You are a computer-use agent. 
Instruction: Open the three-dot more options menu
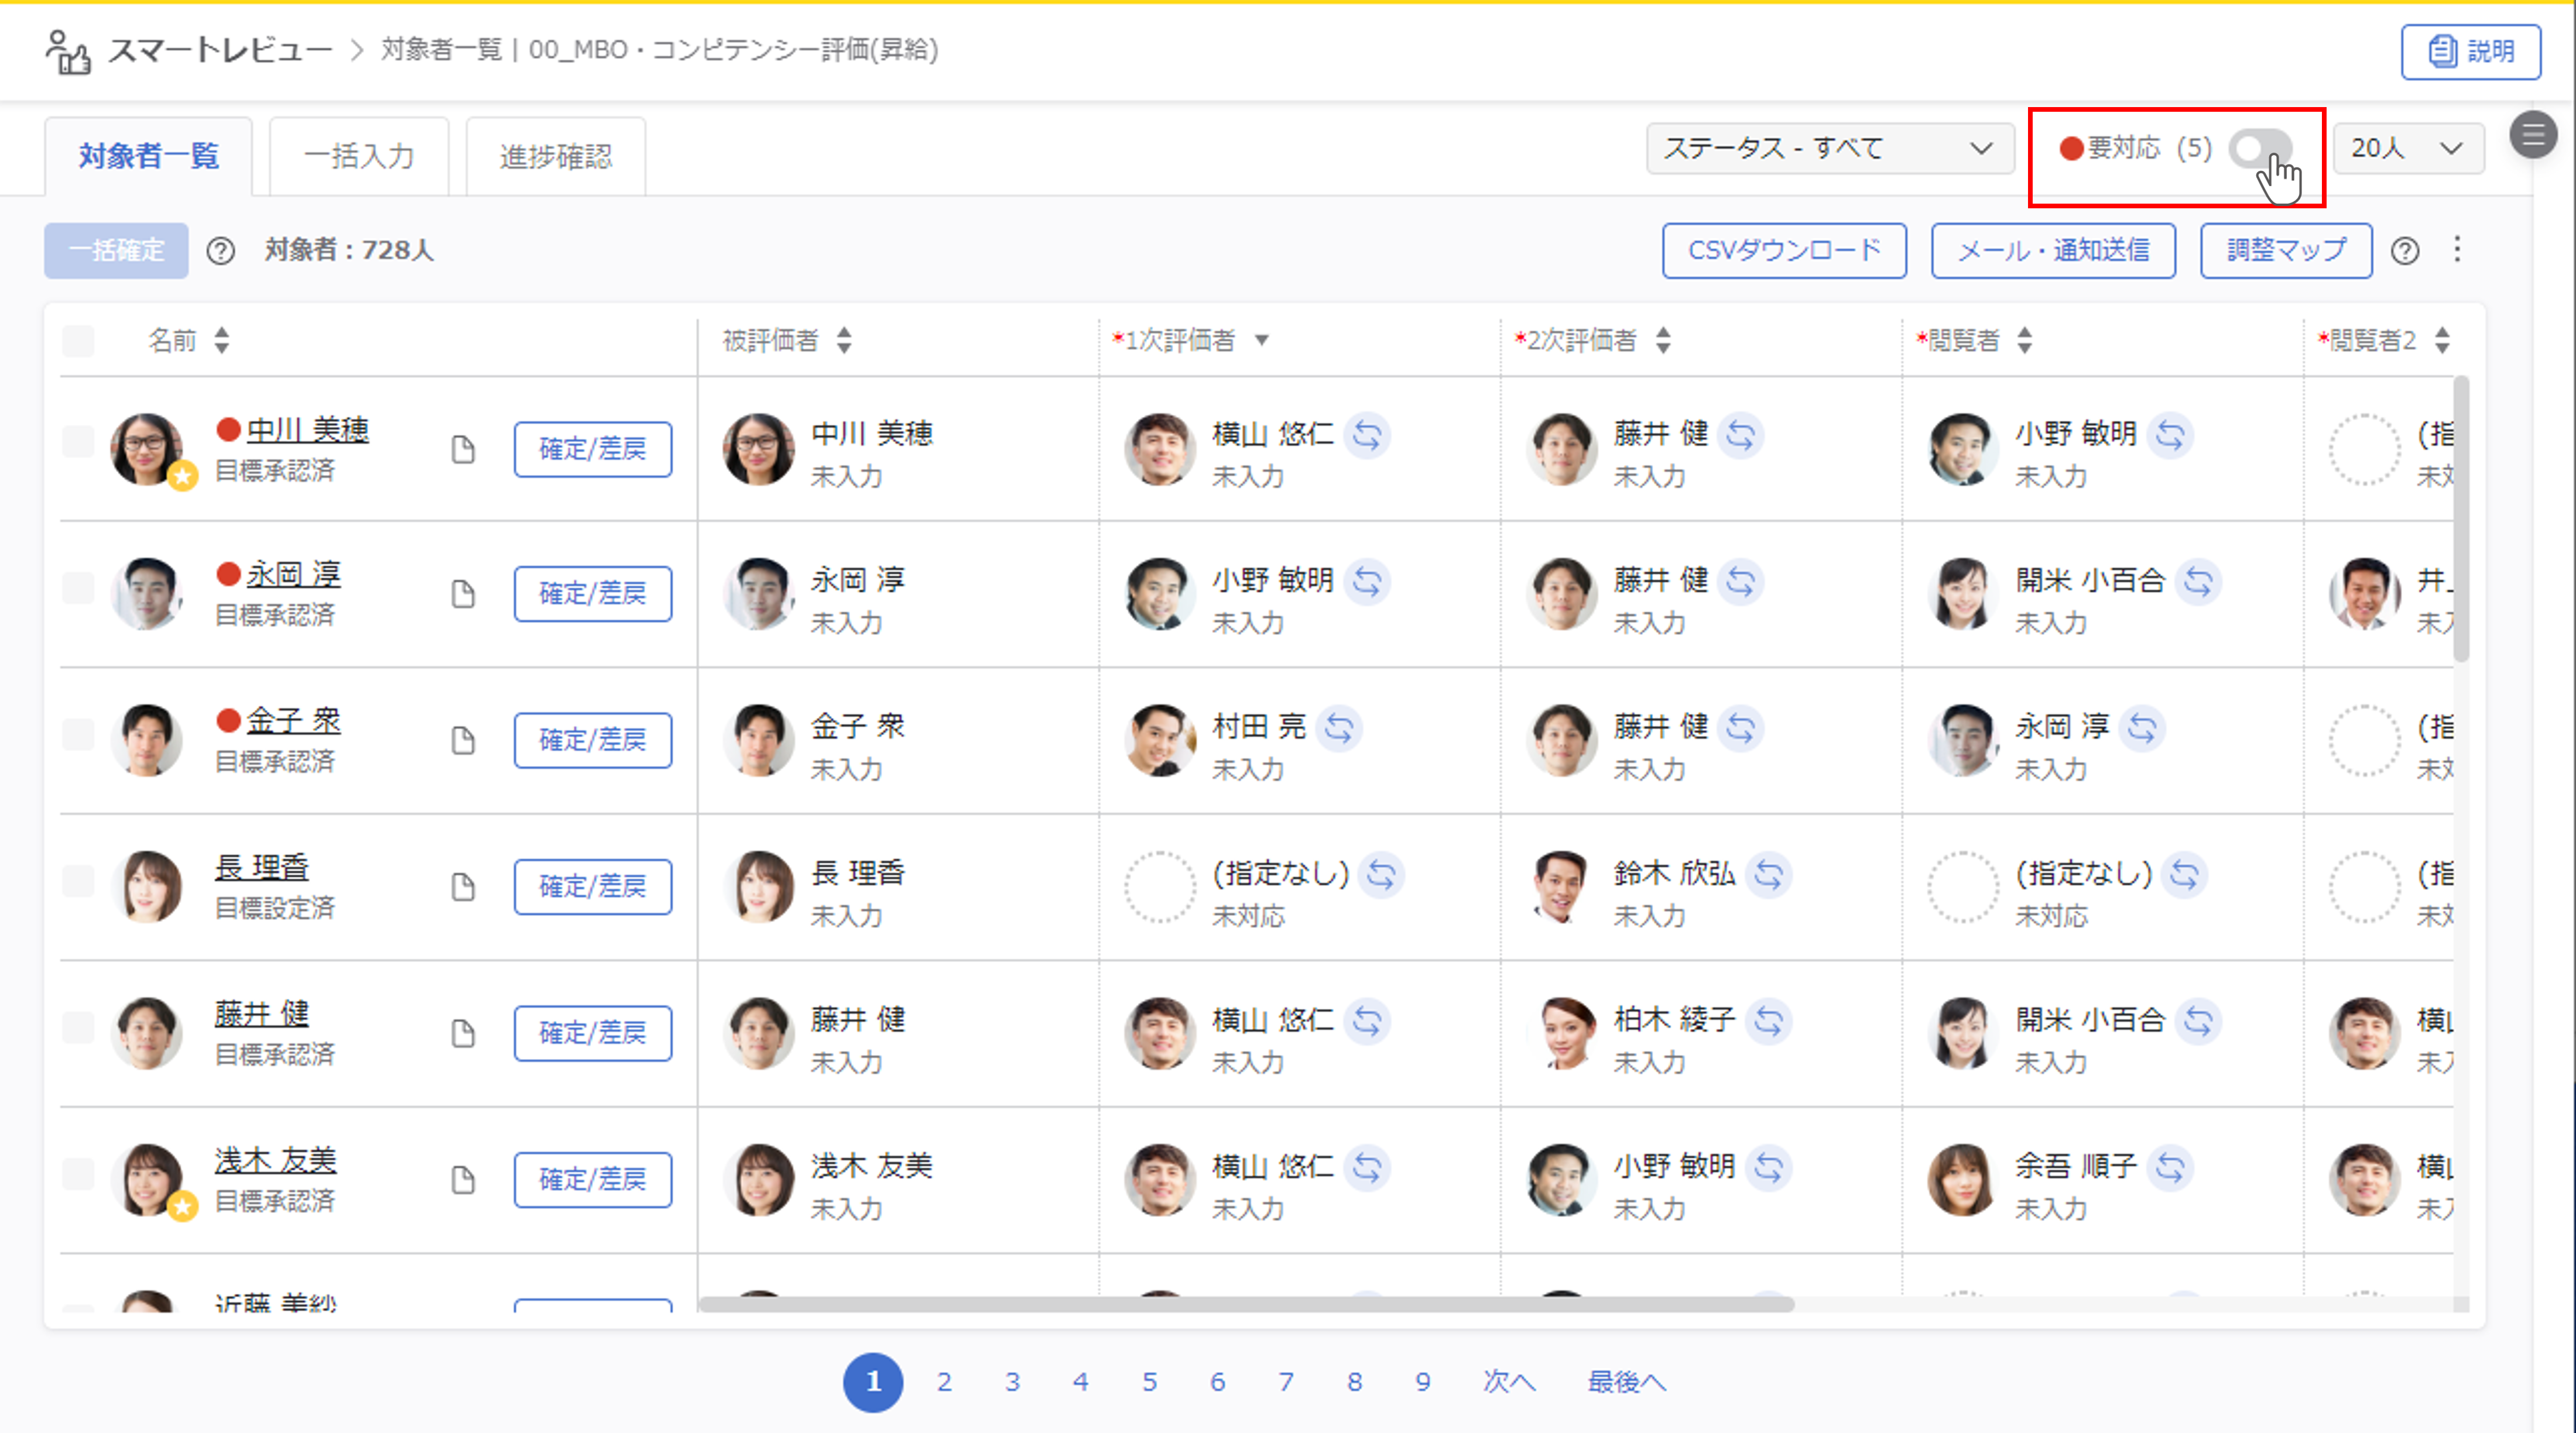pos(2457,249)
